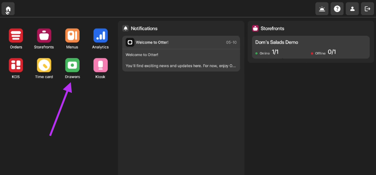Click the Notifications panel heading
Screen dimensions: 376x175
pos(144,29)
